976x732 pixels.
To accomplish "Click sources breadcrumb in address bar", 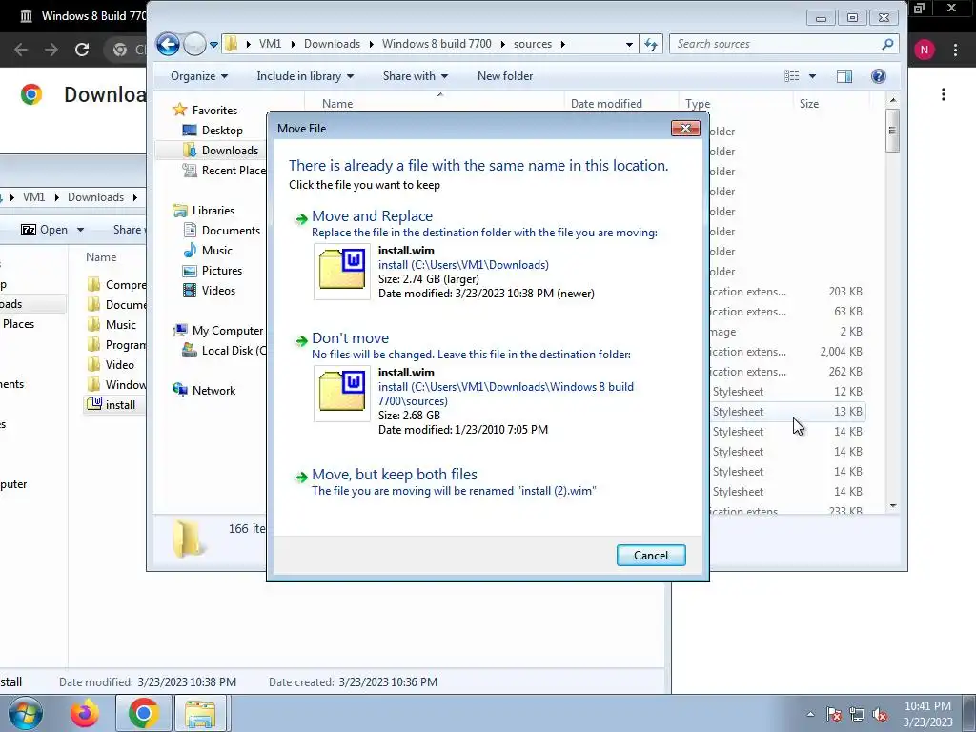I will pyautogui.click(x=532, y=44).
